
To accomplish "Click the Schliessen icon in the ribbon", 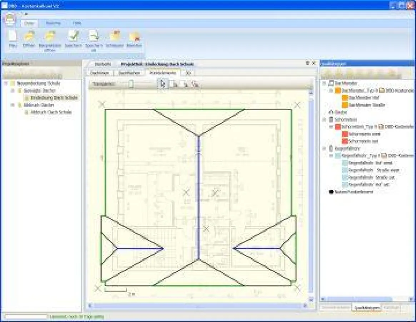I will click(115, 37).
